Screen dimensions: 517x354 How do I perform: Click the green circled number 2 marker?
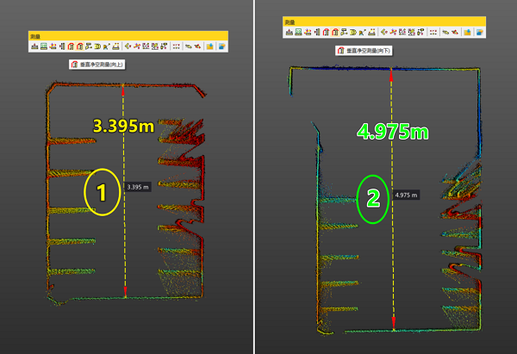pyautogui.click(x=373, y=199)
